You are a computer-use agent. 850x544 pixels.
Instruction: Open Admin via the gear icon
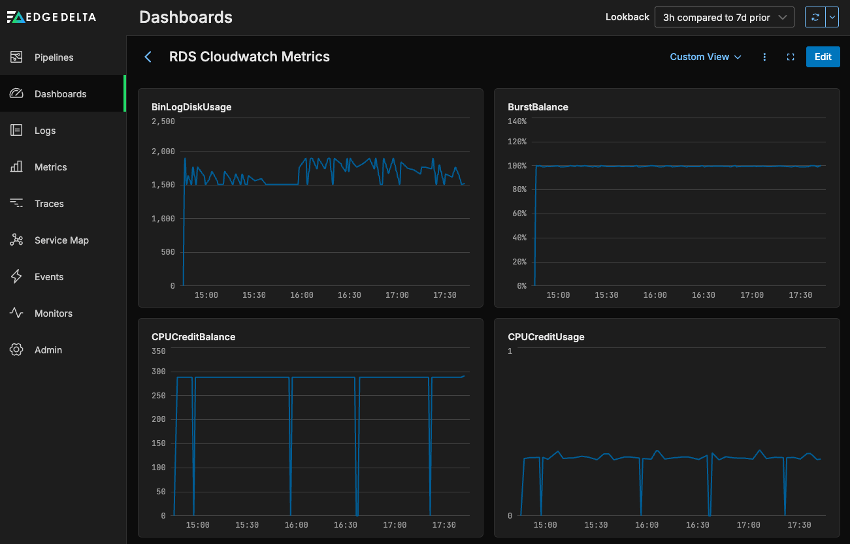(17, 350)
